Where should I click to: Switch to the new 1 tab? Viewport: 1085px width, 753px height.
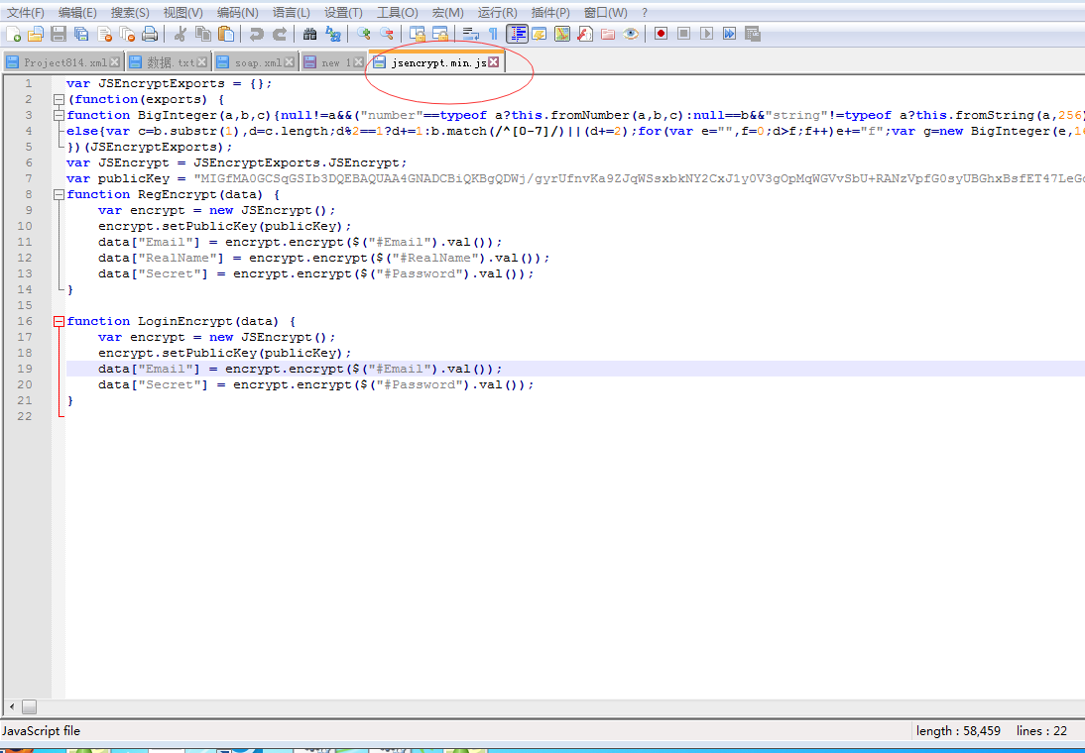point(333,62)
